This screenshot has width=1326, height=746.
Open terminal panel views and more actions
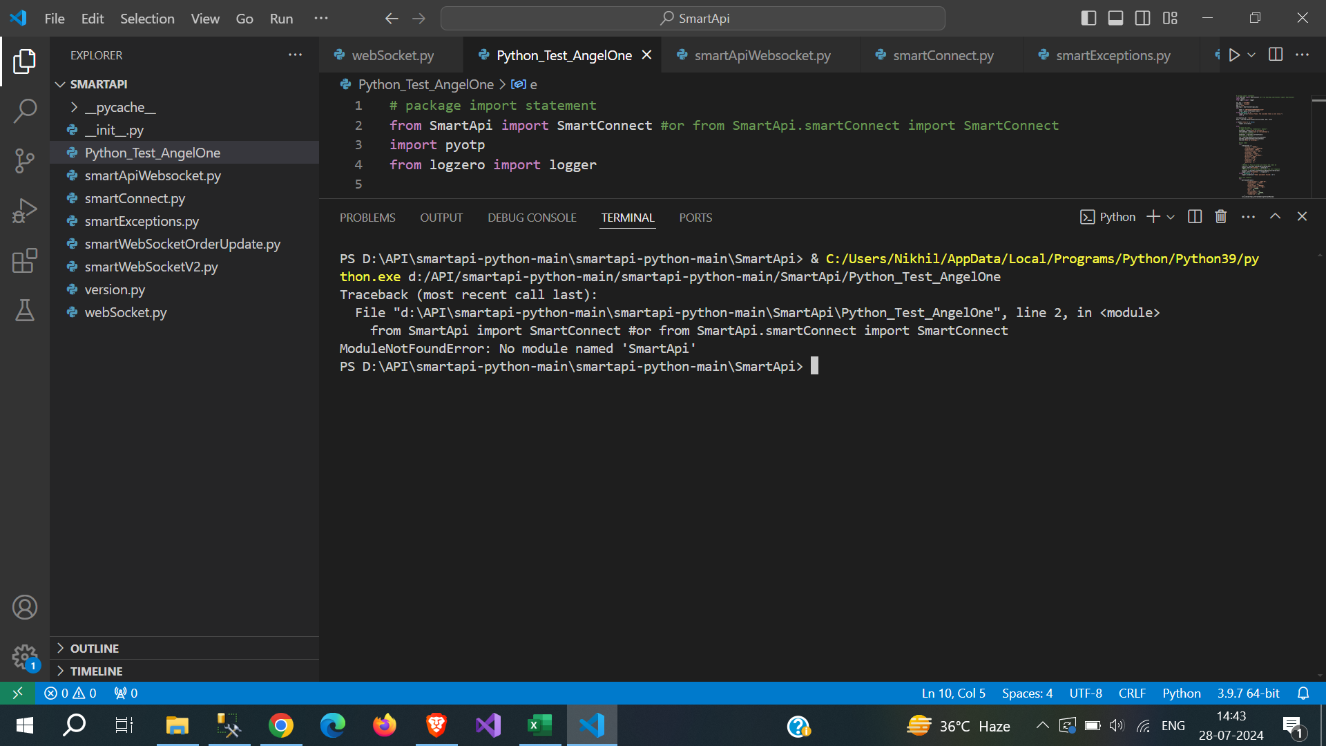[1248, 217]
